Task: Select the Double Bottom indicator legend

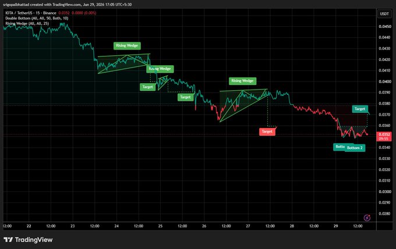Action: click(37, 18)
